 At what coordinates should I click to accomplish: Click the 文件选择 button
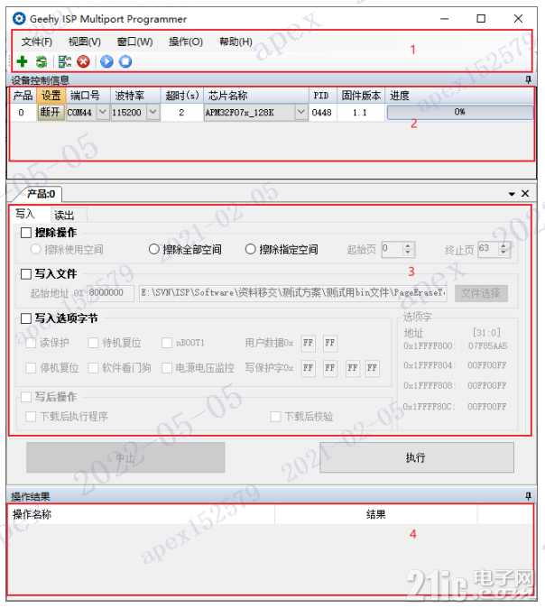pyautogui.click(x=481, y=293)
